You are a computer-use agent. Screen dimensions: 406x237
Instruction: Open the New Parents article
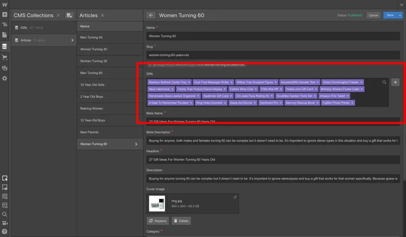click(110, 132)
